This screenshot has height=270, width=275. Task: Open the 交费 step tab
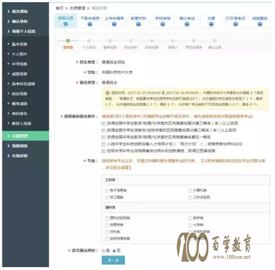tap(211, 21)
